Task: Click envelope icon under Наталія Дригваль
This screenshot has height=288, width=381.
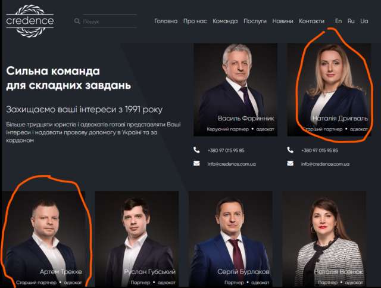Action: pos(291,163)
